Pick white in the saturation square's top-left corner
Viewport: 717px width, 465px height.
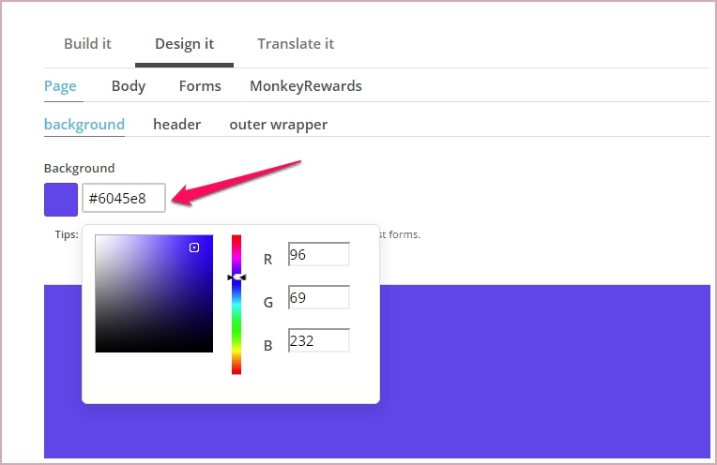click(x=98, y=237)
